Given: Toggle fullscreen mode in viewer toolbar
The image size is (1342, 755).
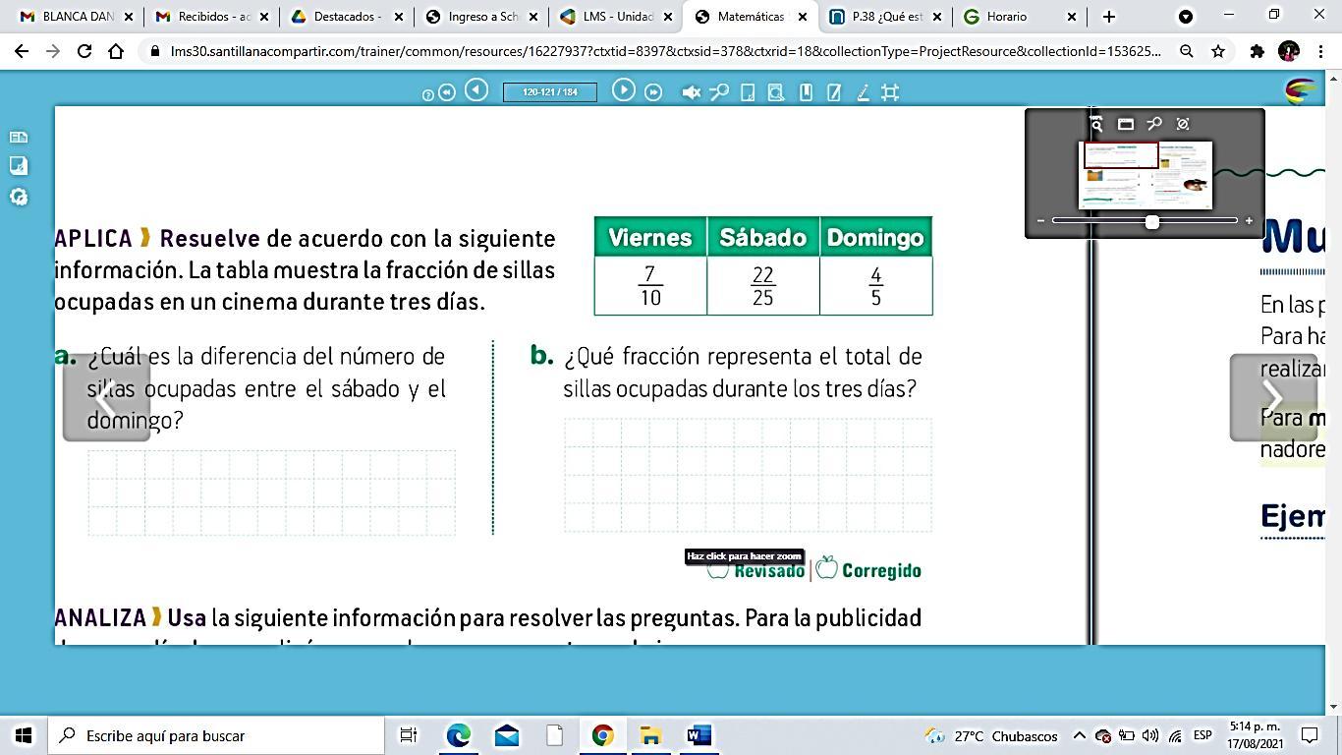Looking at the screenshot, I should pyautogui.click(x=890, y=92).
